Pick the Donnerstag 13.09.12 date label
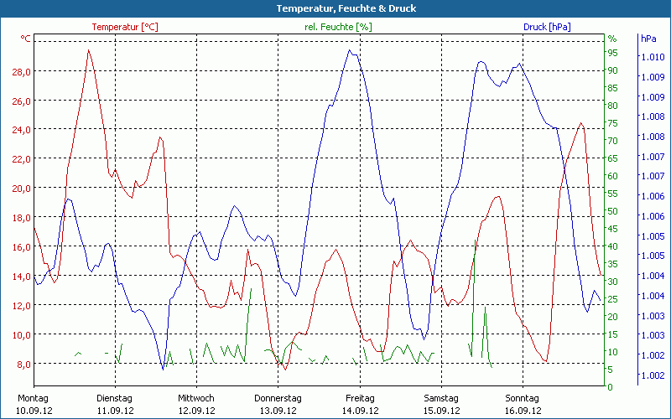The height and width of the screenshot is (419, 671). click(x=278, y=404)
